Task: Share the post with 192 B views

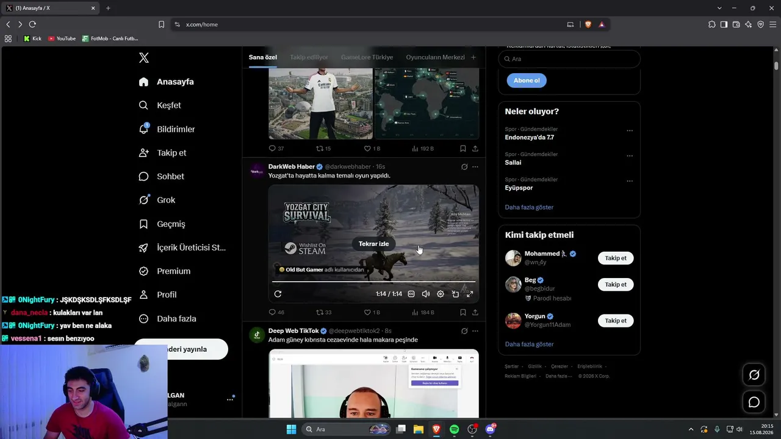Action: [x=475, y=148]
